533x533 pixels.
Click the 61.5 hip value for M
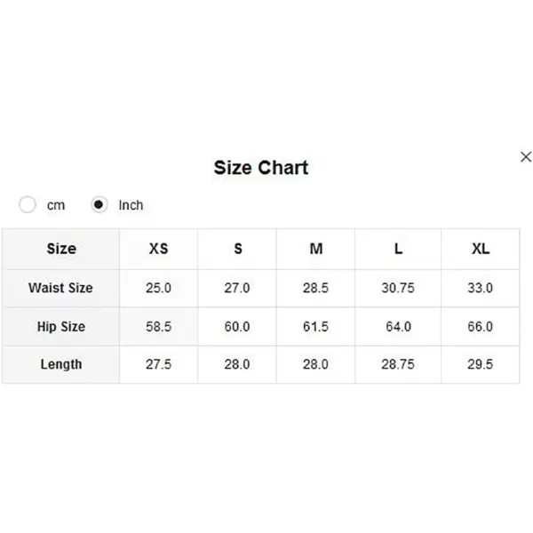click(315, 327)
